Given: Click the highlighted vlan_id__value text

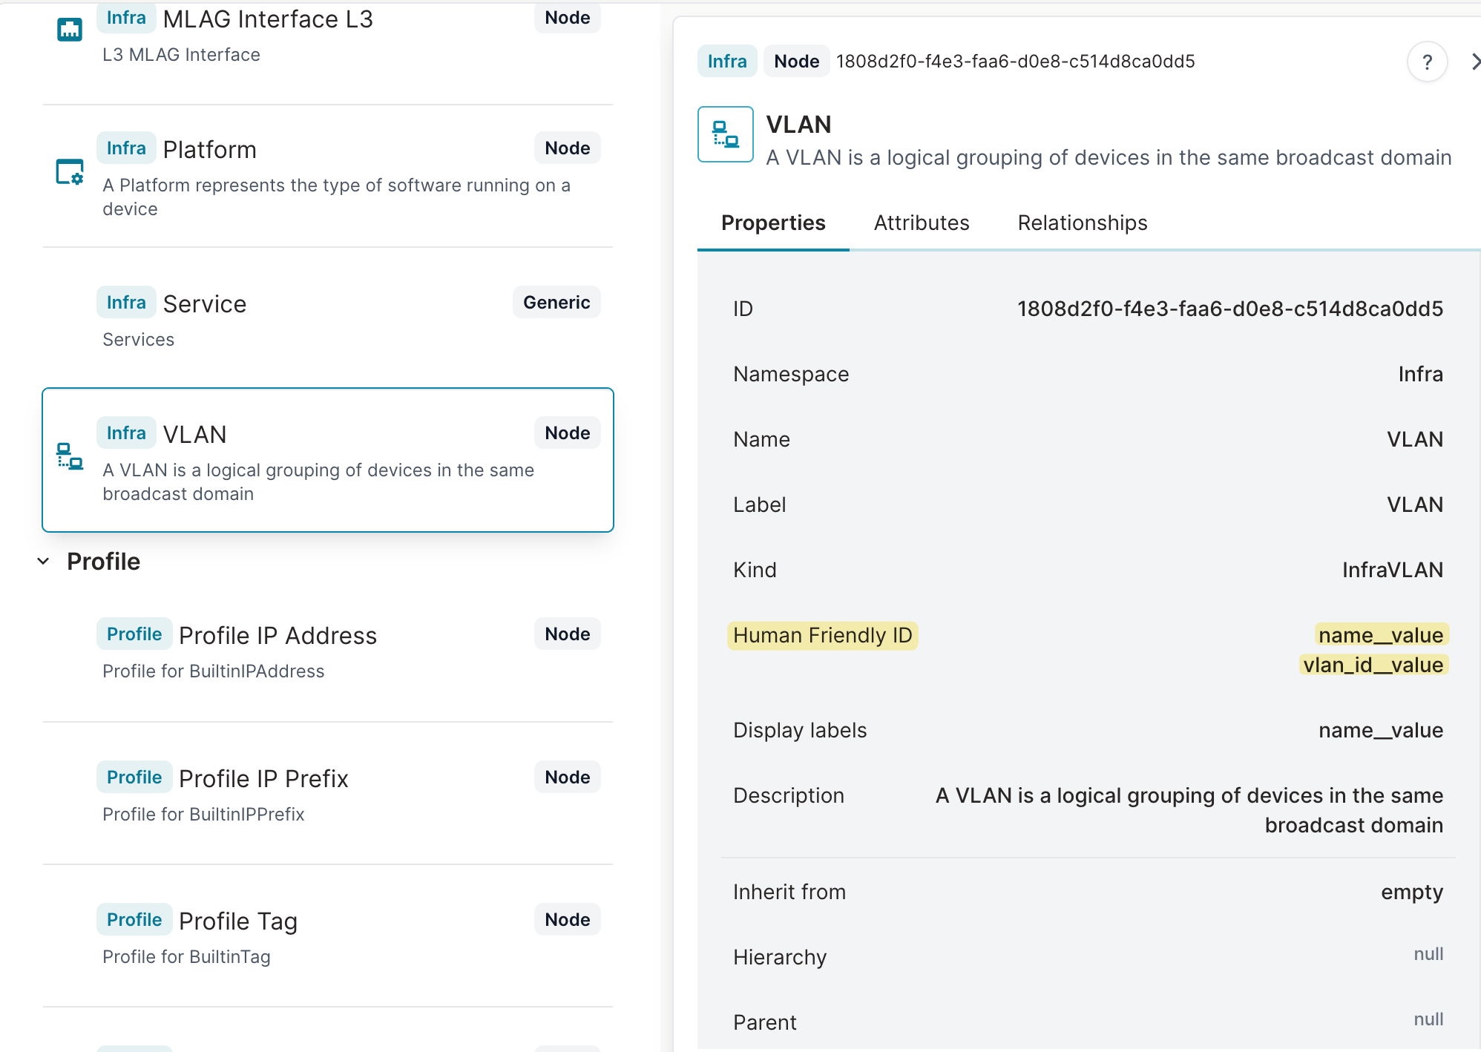Looking at the screenshot, I should (x=1373, y=665).
